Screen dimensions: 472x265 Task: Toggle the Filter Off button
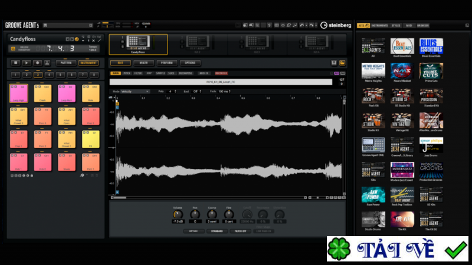coord(240,231)
